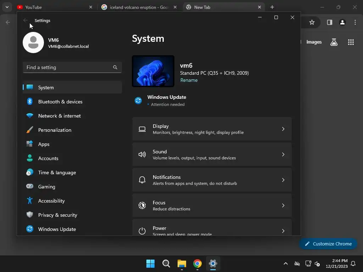Click VM6@collabnet.local account text

coord(68,46)
